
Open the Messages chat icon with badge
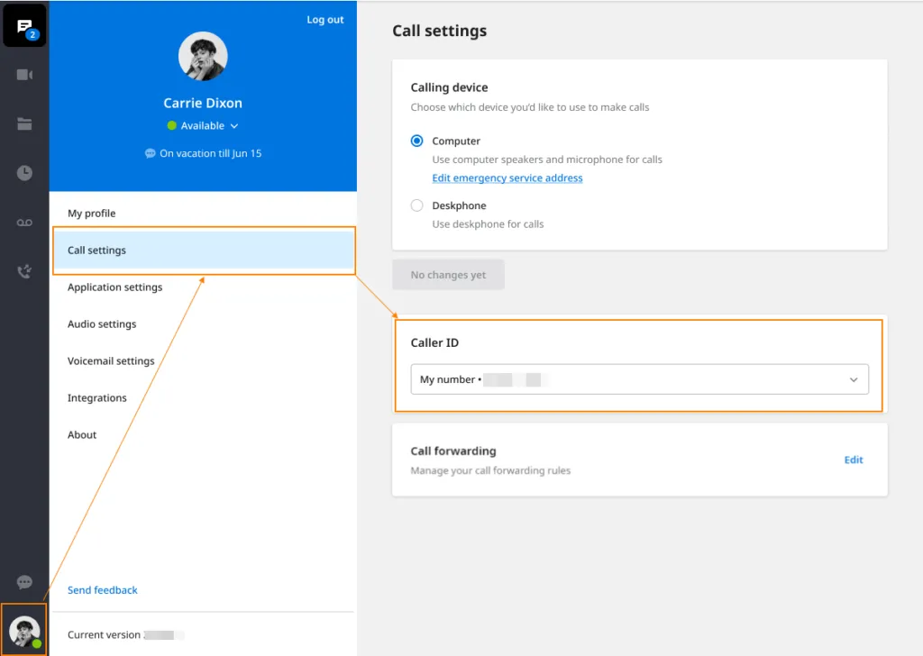24,26
